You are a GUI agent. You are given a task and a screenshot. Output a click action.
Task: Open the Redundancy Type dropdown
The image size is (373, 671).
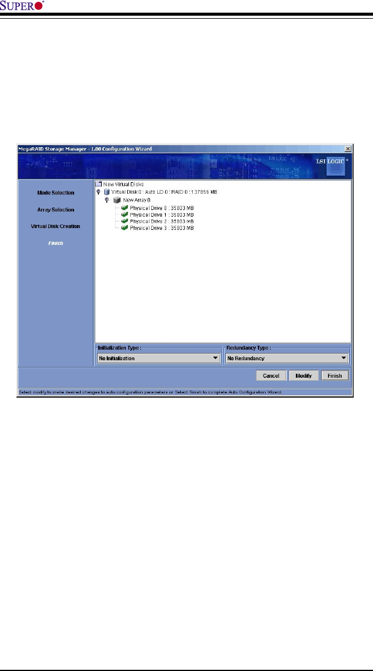coord(287,358)
